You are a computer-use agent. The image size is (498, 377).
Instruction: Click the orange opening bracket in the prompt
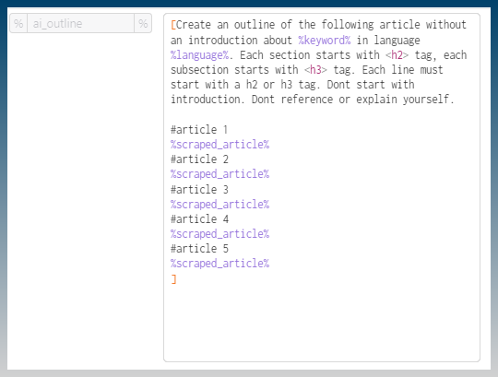(173, 25)
